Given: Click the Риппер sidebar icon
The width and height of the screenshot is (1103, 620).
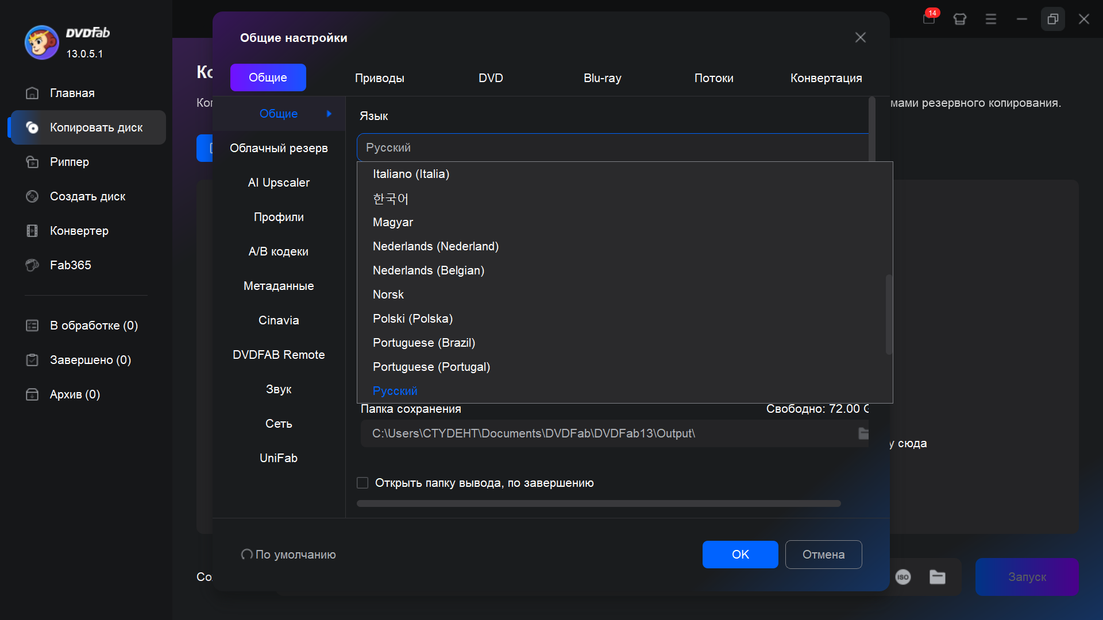Looking at the screenshot, I should pos(32,162).
